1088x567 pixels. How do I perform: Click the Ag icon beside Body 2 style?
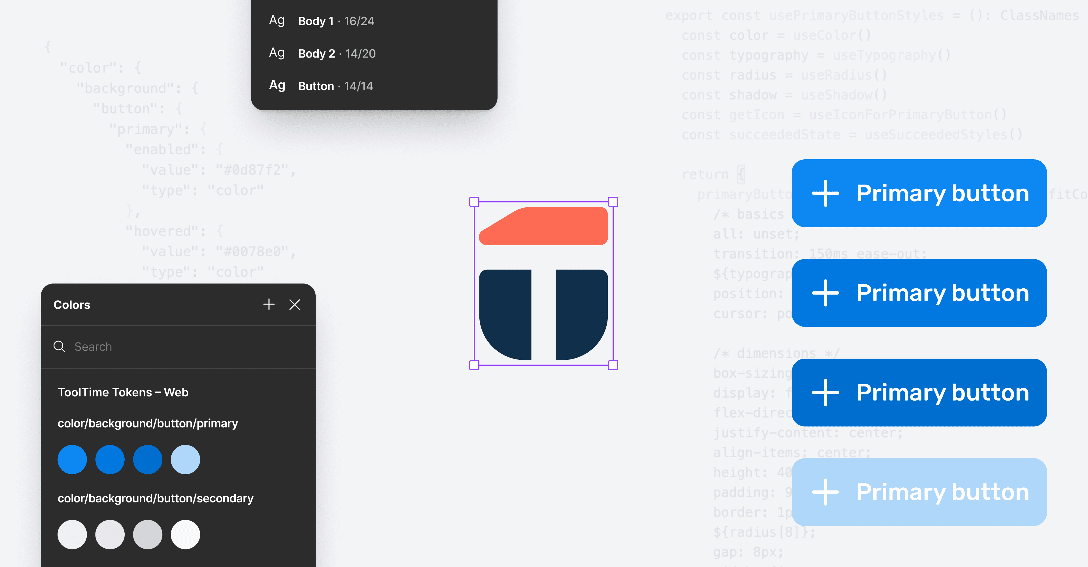[x=277, y=53]
